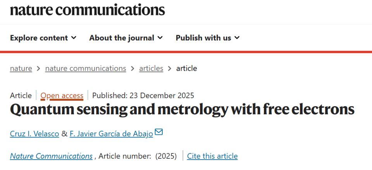This screenshot has width=372, height=170.
Task: Click Cite this article
Action: click(x=212, y=156)
